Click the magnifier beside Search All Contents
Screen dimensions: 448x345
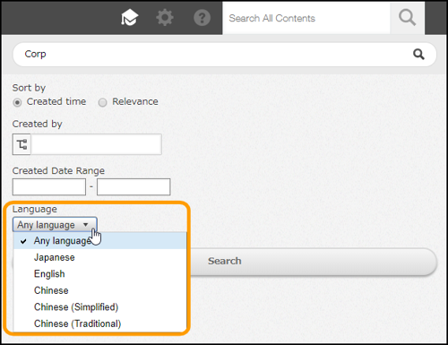tap(407, 18)
